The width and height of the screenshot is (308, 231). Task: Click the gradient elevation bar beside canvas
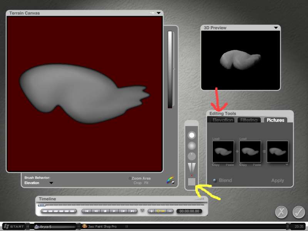170,69
